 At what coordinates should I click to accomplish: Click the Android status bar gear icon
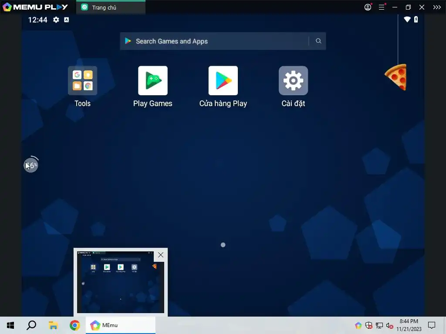[x=56, y=20]
